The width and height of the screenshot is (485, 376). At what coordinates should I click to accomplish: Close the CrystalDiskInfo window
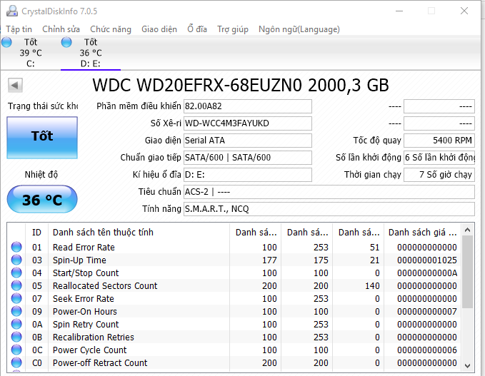pos(464,11)
